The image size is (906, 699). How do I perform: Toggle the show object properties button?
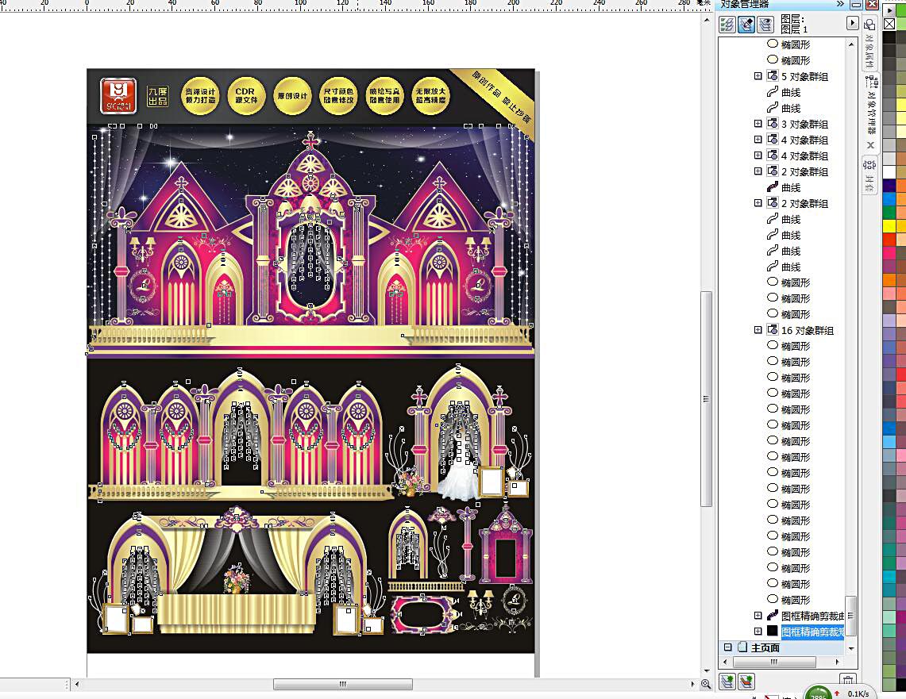[x=727, y=25]
